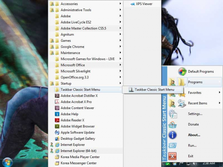Click the Korea Messenger Center icon

(57, 163)
